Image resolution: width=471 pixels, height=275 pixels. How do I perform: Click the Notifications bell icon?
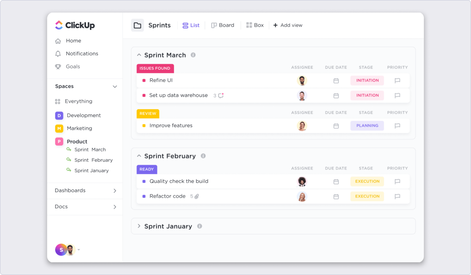click(58, 53)
